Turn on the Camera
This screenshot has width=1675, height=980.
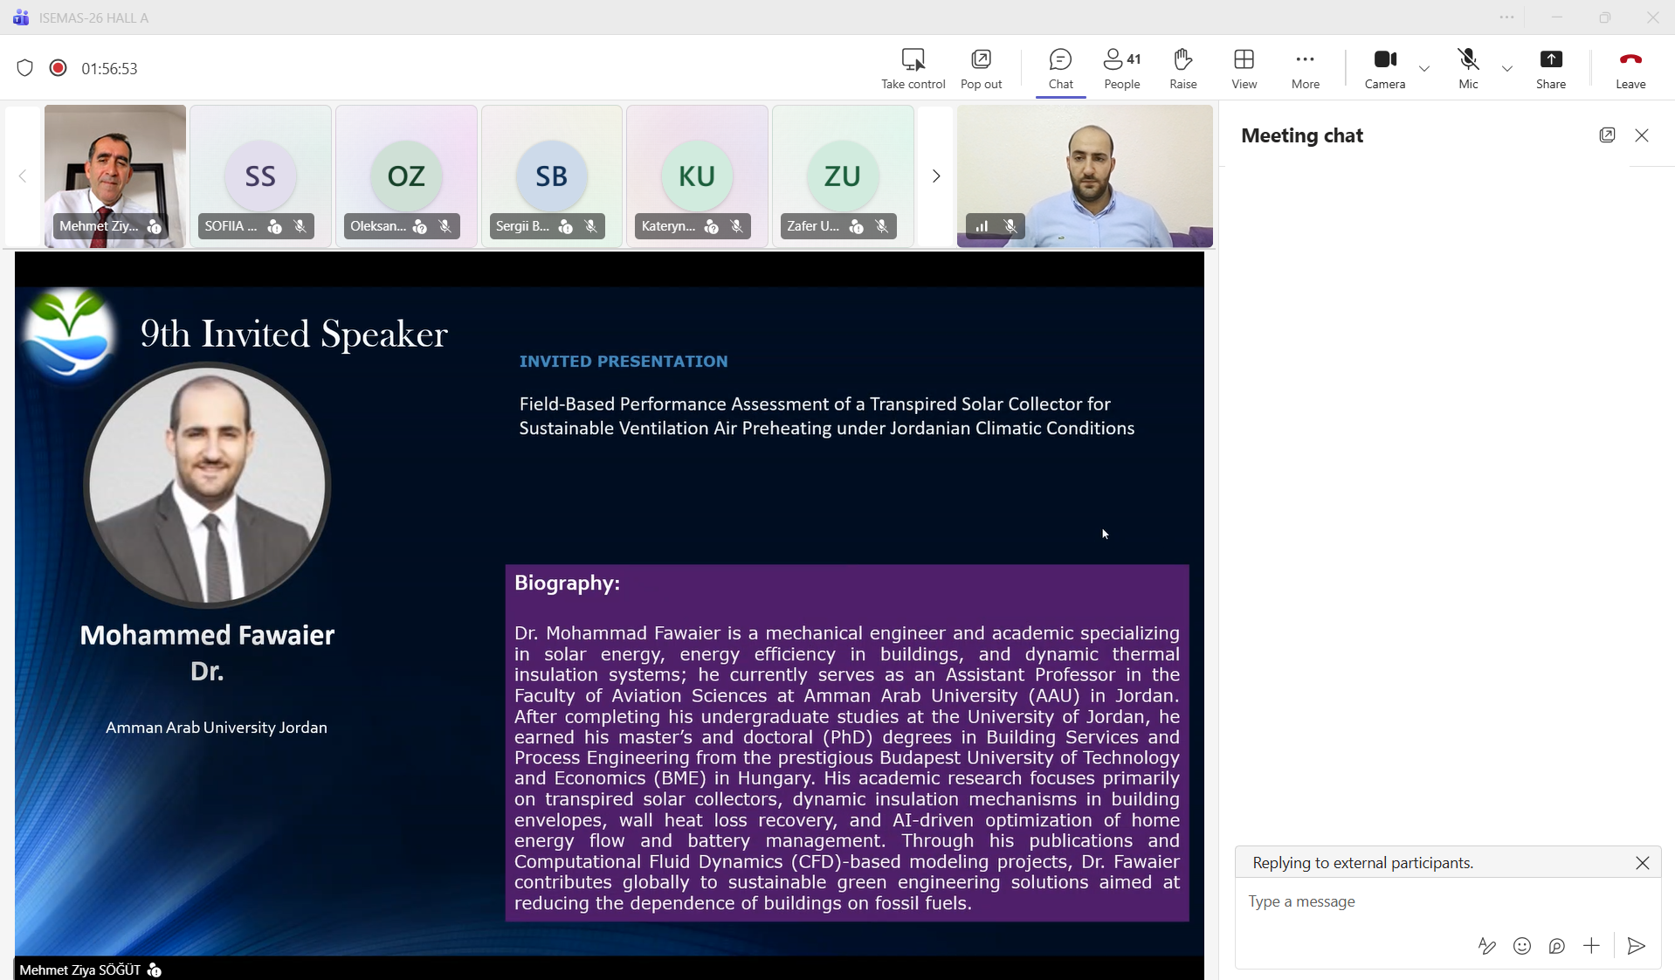[1385, 69]
